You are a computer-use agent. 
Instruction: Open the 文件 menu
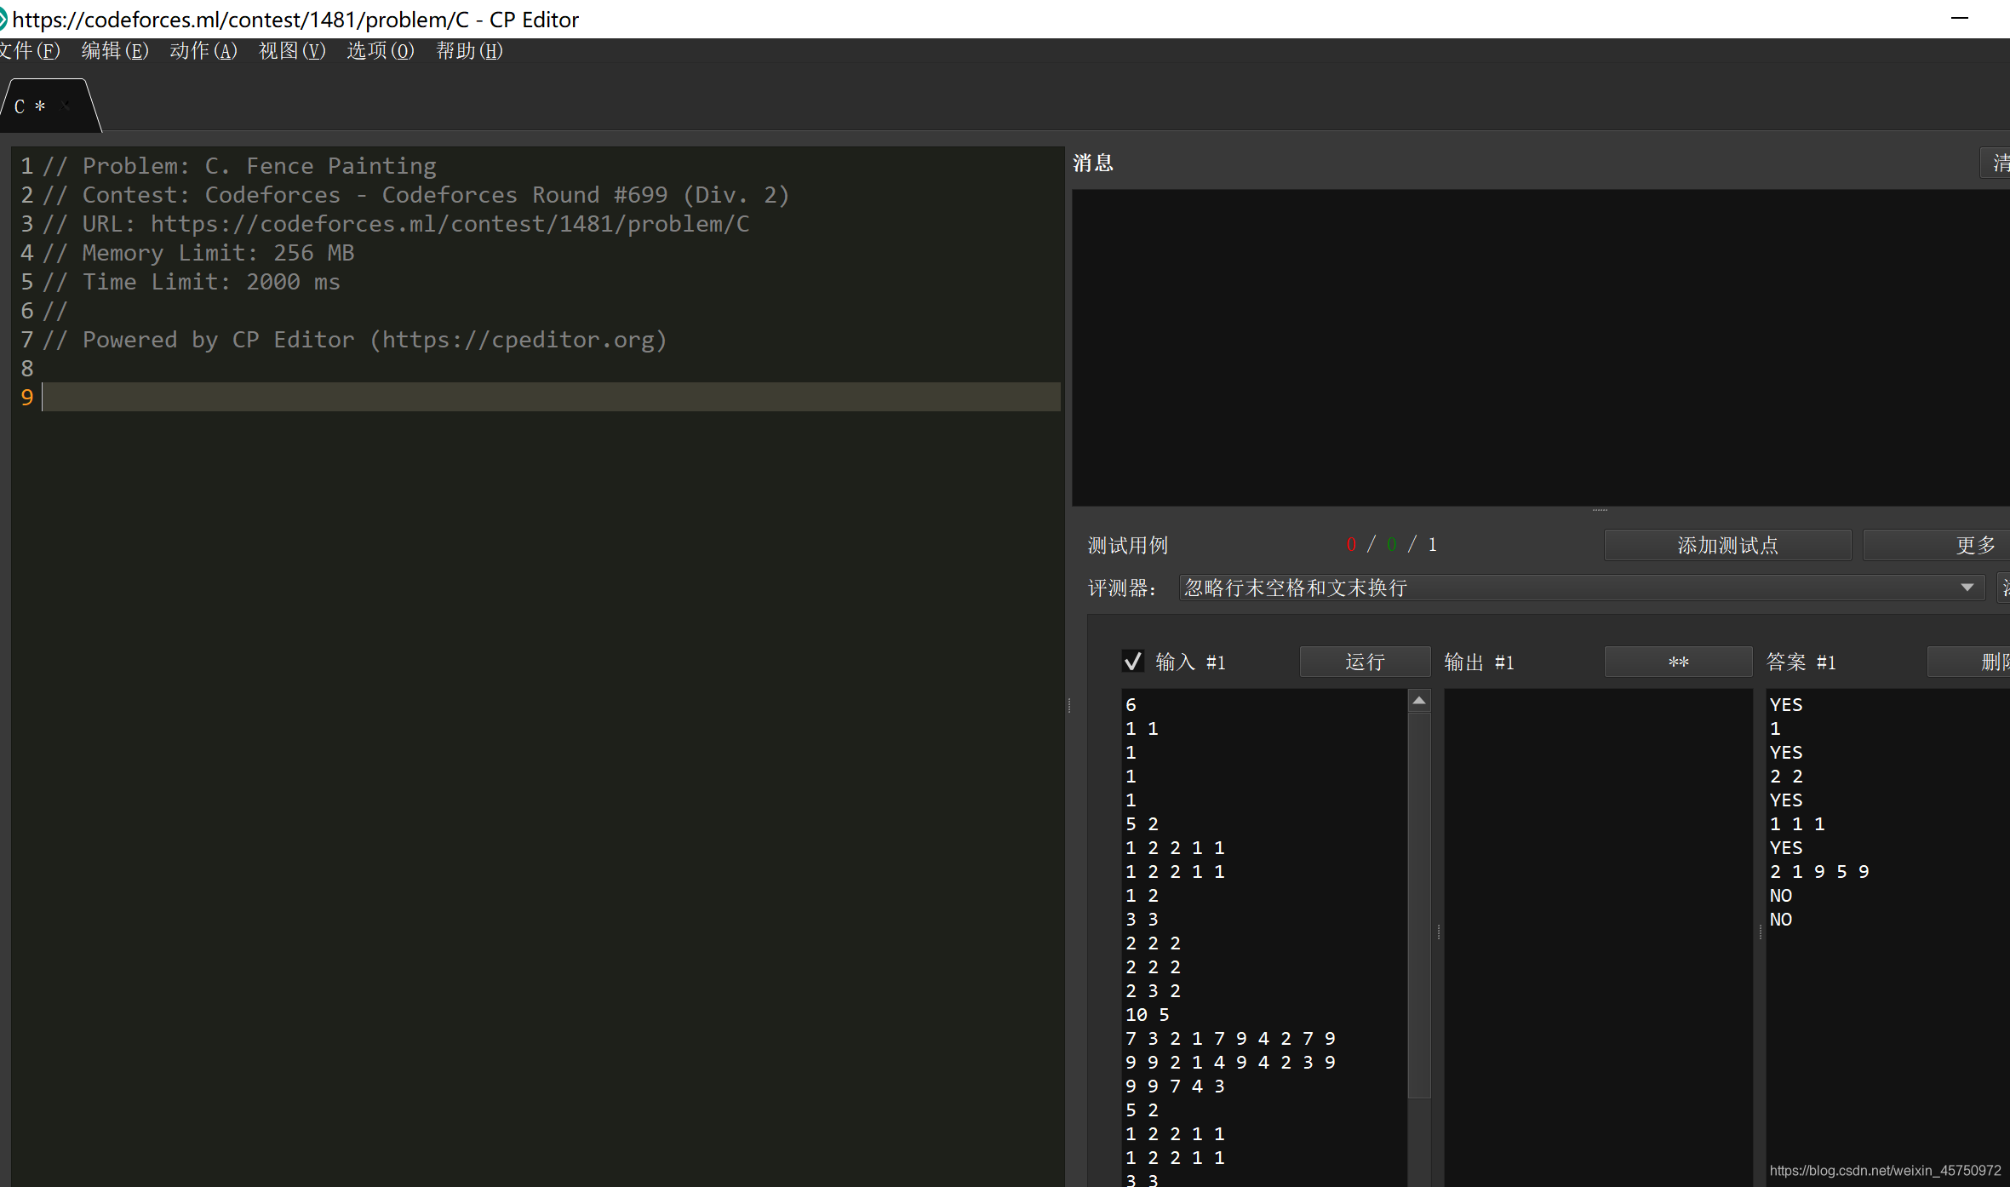point(30,51)
